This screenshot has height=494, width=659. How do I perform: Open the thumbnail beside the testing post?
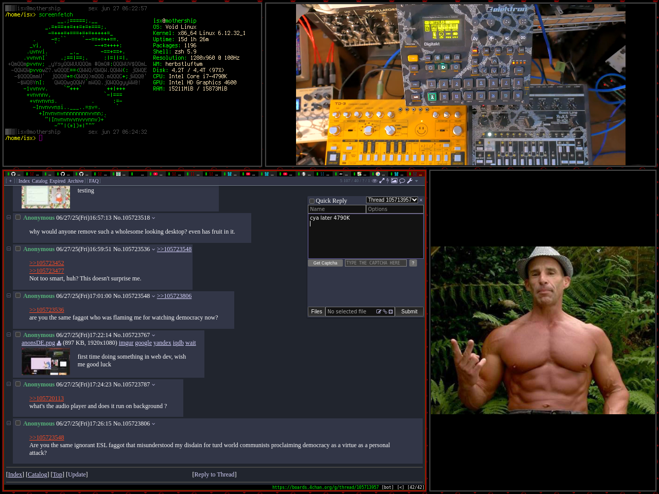click(46, 197)
